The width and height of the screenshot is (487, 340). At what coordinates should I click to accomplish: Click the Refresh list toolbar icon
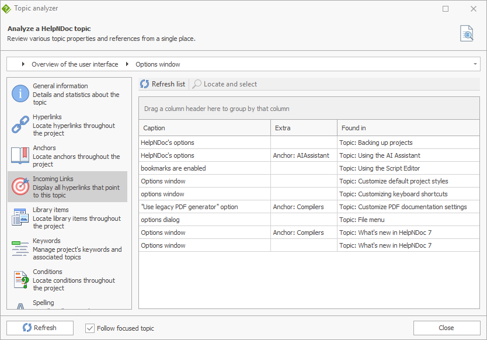(x=145, y=84)
